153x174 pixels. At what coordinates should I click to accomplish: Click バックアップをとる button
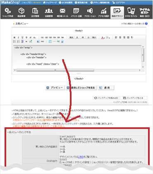click(134, 98)
